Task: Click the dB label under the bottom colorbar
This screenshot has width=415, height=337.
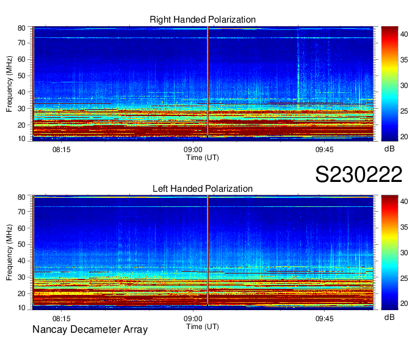Action: [x=389, y=317]
